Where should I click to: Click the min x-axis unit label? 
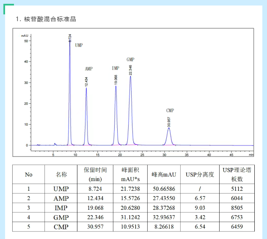251,155
